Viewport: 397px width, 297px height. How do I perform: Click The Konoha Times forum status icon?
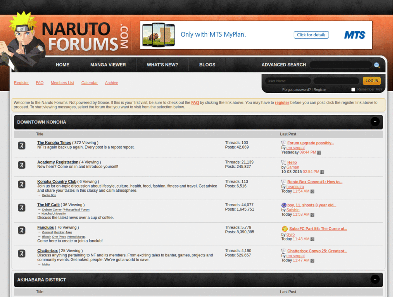pyautogui.click(x=21, y=145)
